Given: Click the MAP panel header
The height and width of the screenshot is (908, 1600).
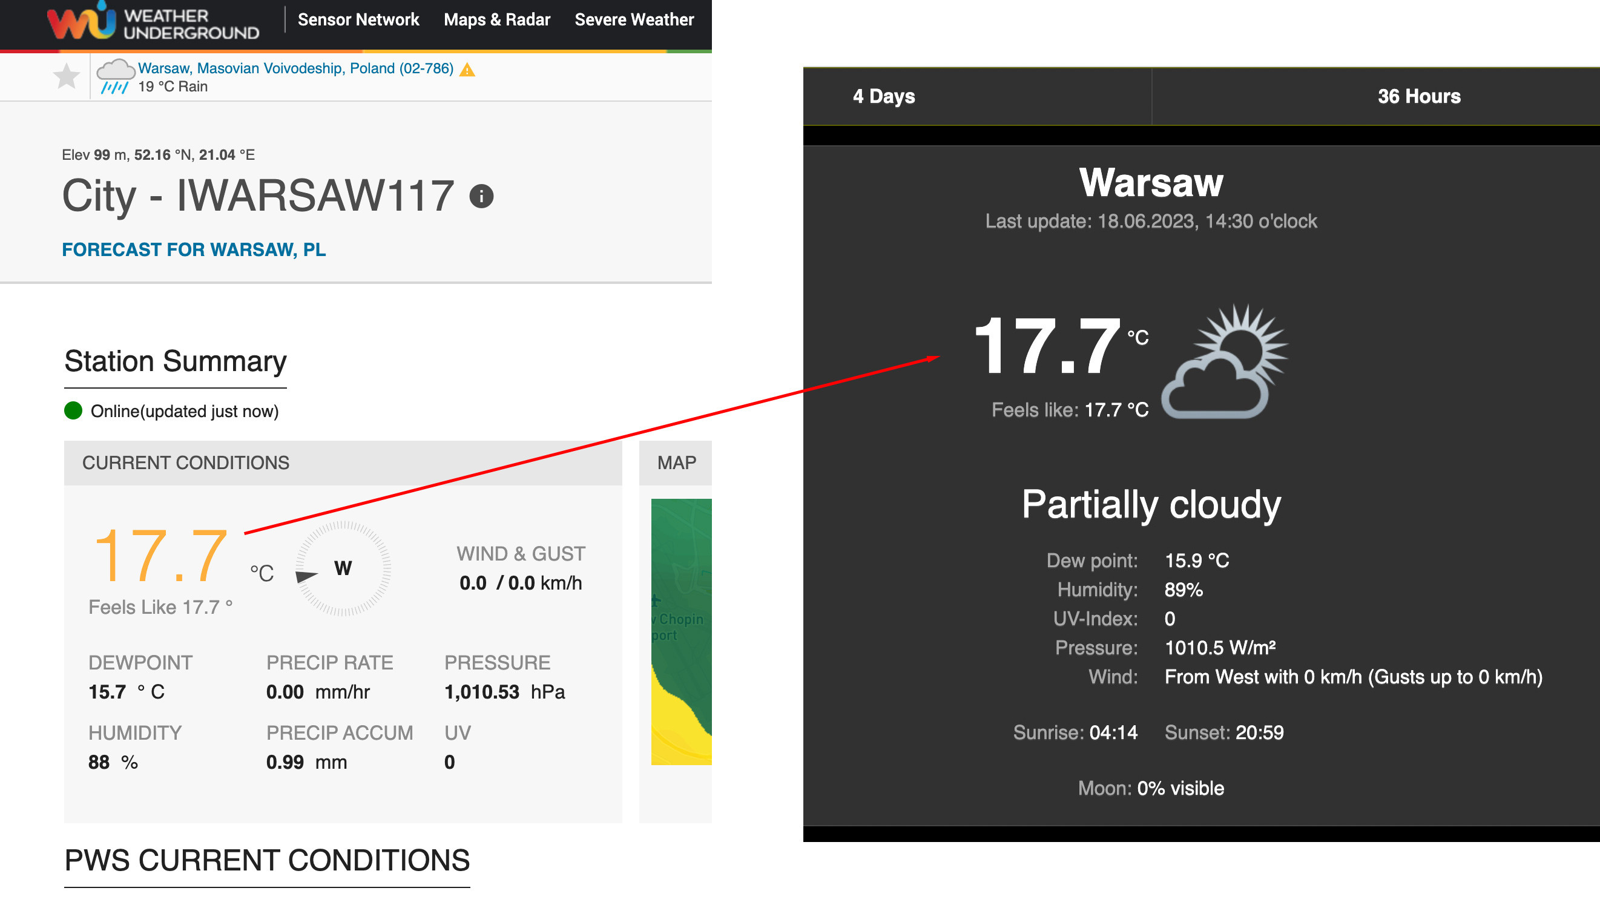Looking at the screenshot, I should point(676,462).
